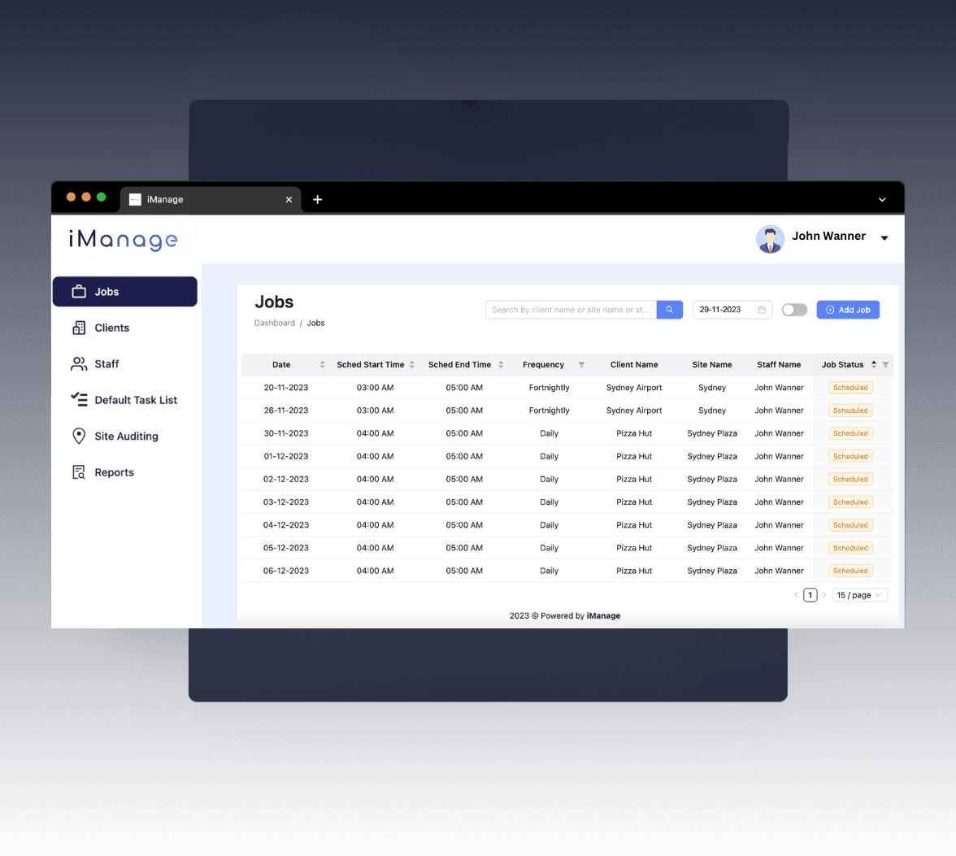Sort by Sched Start Time arrows

412,365
